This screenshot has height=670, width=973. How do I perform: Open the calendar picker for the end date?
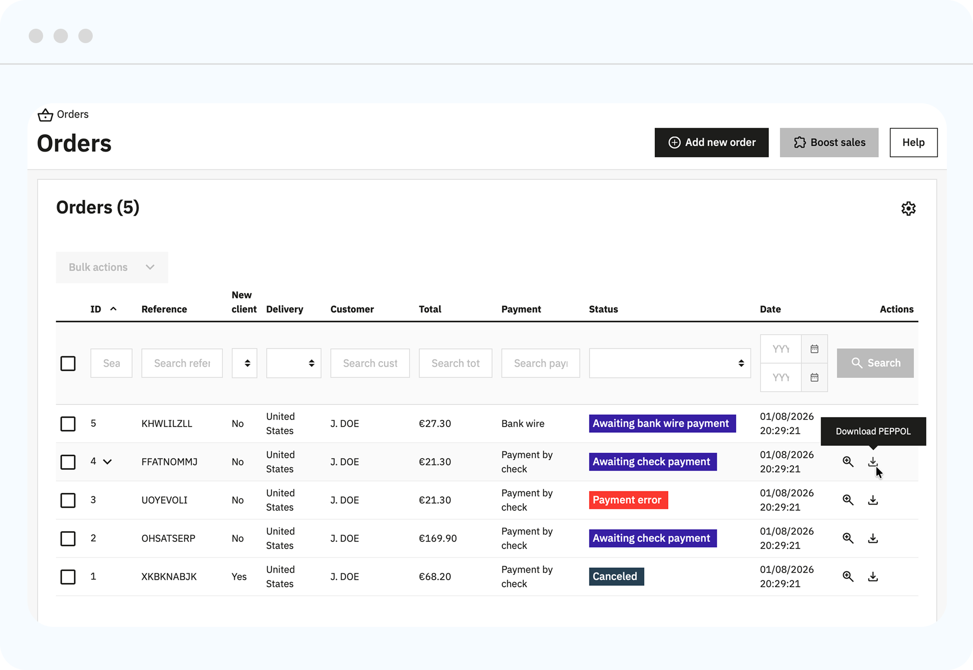(x=814, y=377)
